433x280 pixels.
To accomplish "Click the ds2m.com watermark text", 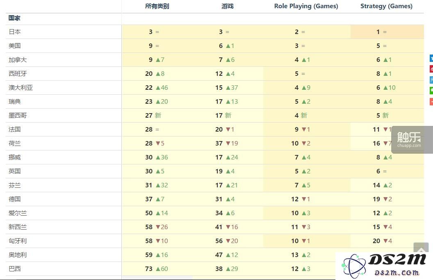I will tap(397, 273).
